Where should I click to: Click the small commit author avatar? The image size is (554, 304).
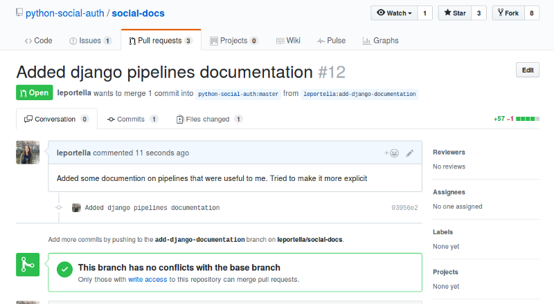[x=76, y=207]
